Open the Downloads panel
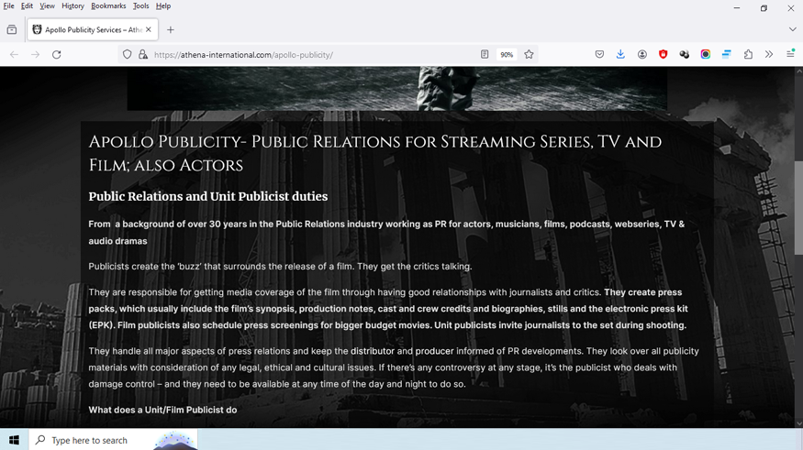The height and width of the screenshot is (450, 803). pyautogui.click(x=620, y=55)
